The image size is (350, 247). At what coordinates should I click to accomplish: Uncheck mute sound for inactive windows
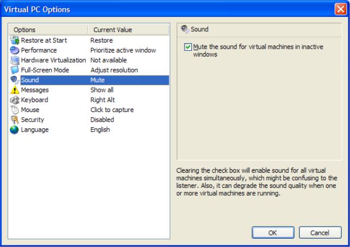188,47
